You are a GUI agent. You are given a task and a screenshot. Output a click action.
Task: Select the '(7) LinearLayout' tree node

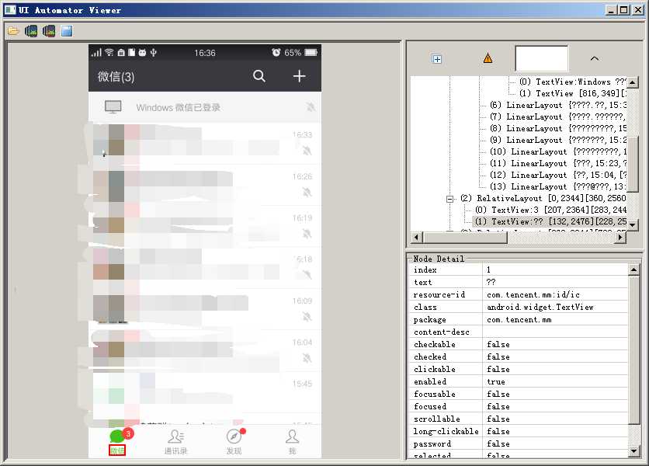pos(558,116)
